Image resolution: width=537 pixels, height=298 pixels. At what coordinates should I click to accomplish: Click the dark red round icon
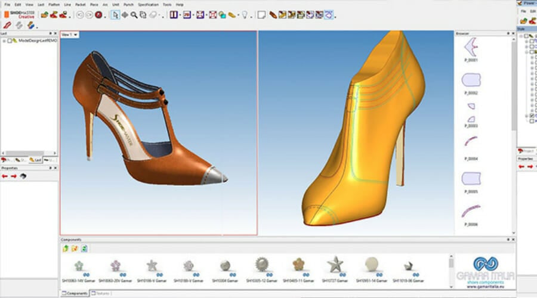[x=98, y=15]
